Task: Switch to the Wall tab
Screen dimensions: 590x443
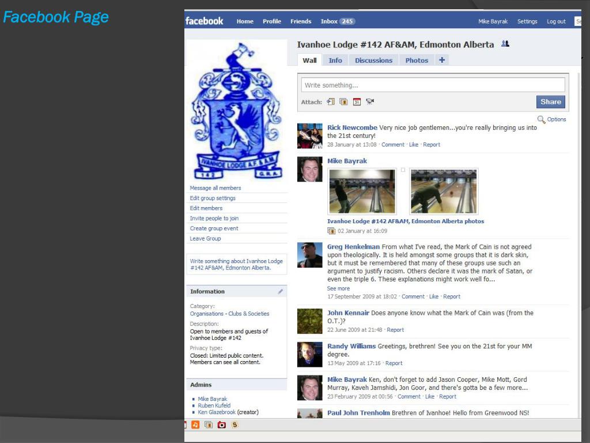Action: point(309,60)
